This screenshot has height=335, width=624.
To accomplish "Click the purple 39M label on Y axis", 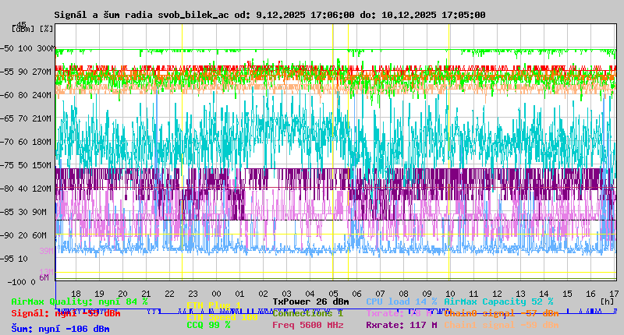I will coord(46,251).
